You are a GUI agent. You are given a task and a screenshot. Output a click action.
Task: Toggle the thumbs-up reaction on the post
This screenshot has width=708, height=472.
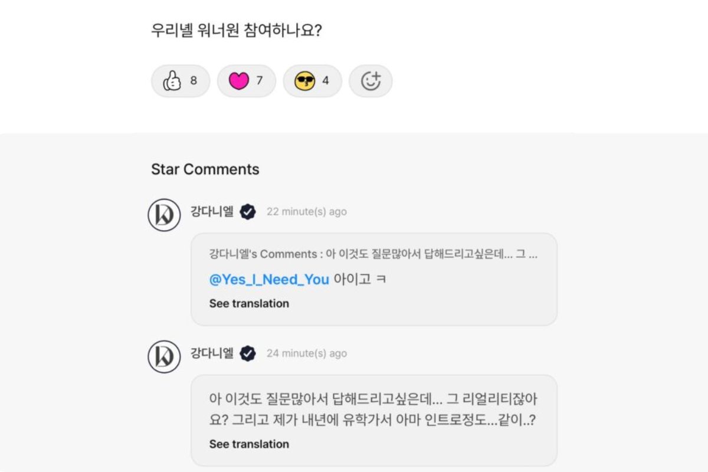180,81
